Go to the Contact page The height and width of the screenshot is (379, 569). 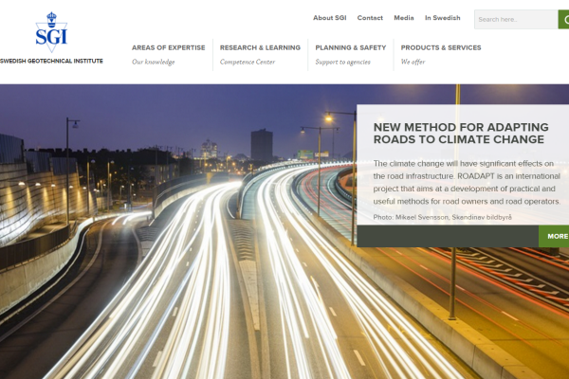pyautogui.click(x=370, y=18)
